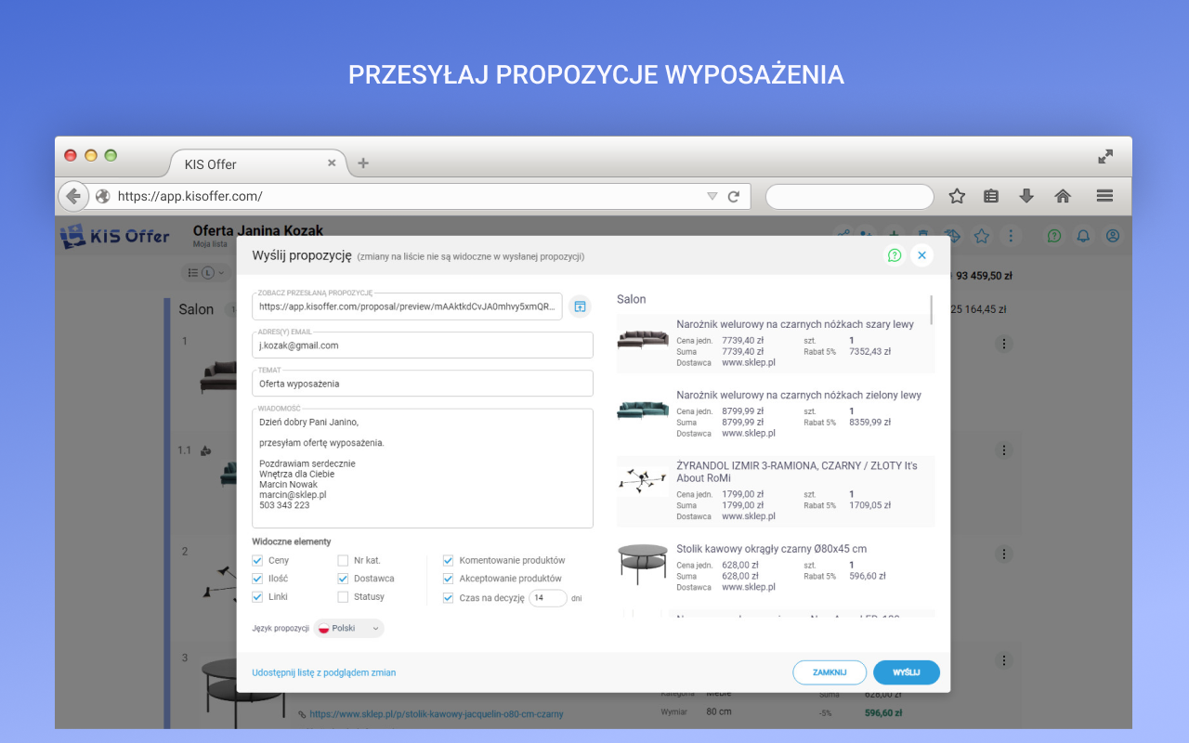The width and height of the screenshot is (1189, 743).
Task: Open the send proposal envelope icon
Action: (951, 236)
